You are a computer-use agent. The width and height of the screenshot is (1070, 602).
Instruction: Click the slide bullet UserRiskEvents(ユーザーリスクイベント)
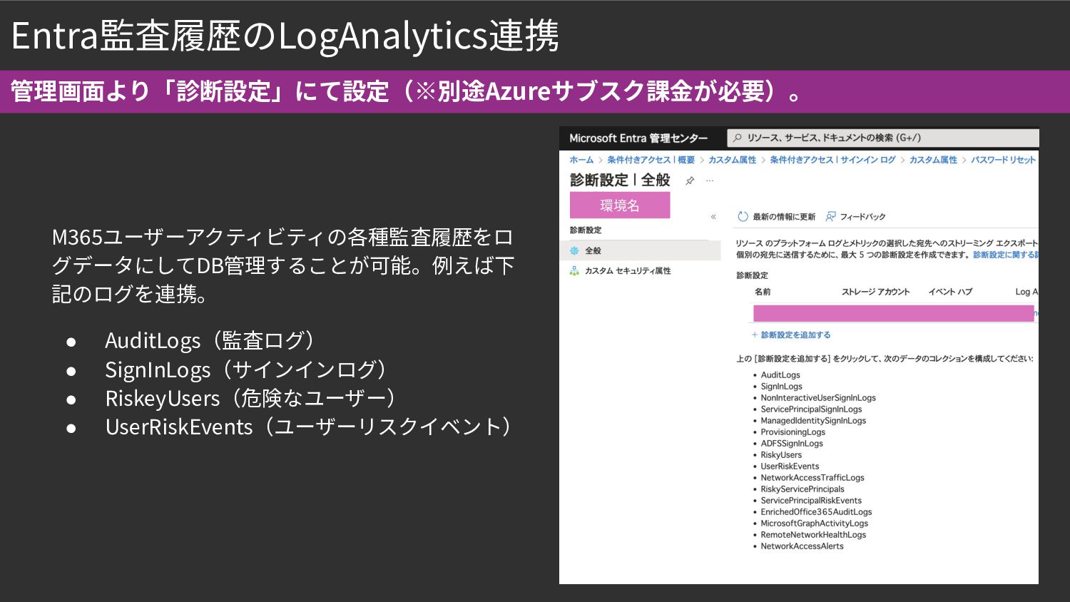click(x=309, y=427)
